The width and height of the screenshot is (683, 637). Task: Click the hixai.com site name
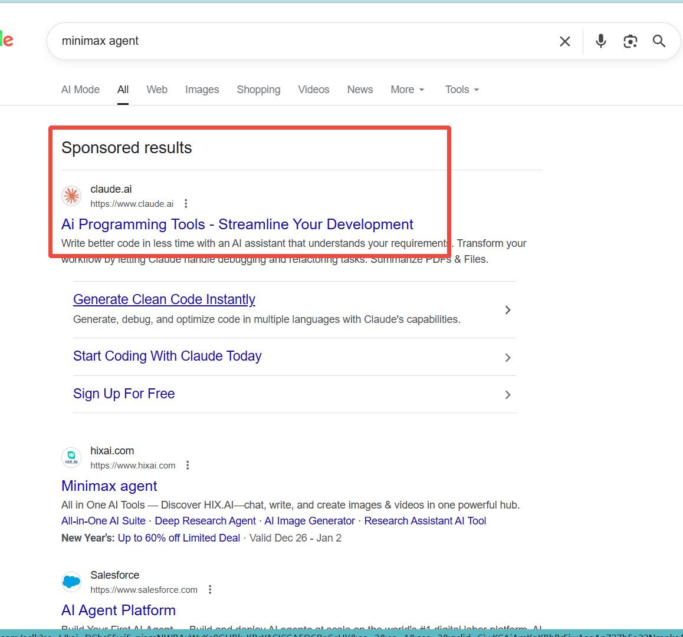pyautogui.click(x=113, y=451)
